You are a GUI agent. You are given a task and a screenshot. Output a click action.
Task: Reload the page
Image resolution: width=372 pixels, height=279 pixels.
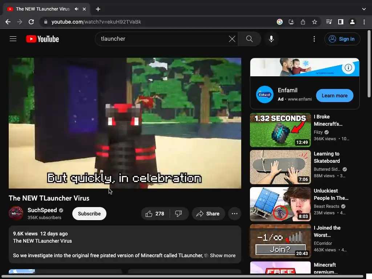coord(31,22)
